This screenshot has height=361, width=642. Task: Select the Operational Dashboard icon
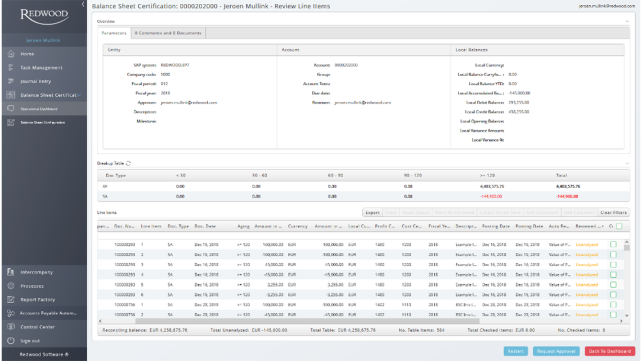click(11, 109)
